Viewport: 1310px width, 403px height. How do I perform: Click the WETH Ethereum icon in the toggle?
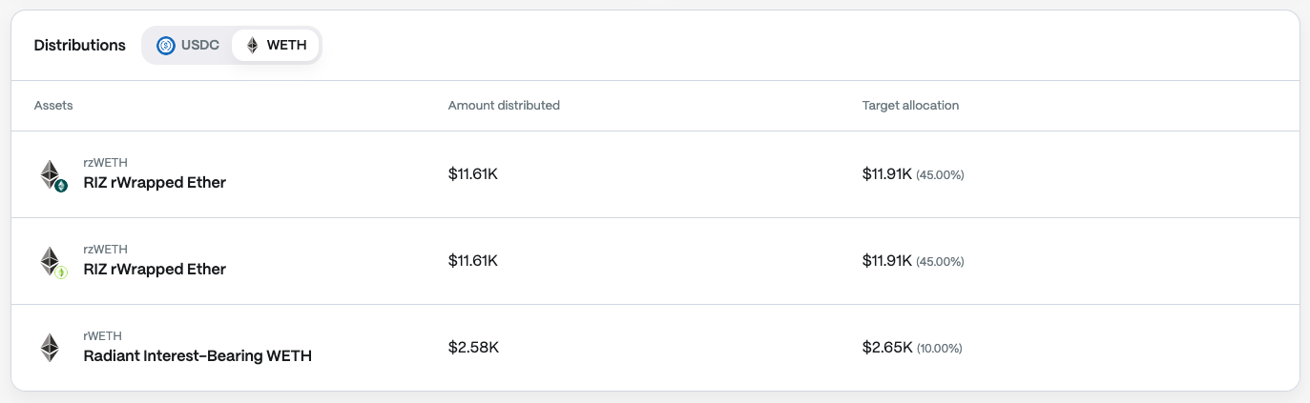click(253, 45)
